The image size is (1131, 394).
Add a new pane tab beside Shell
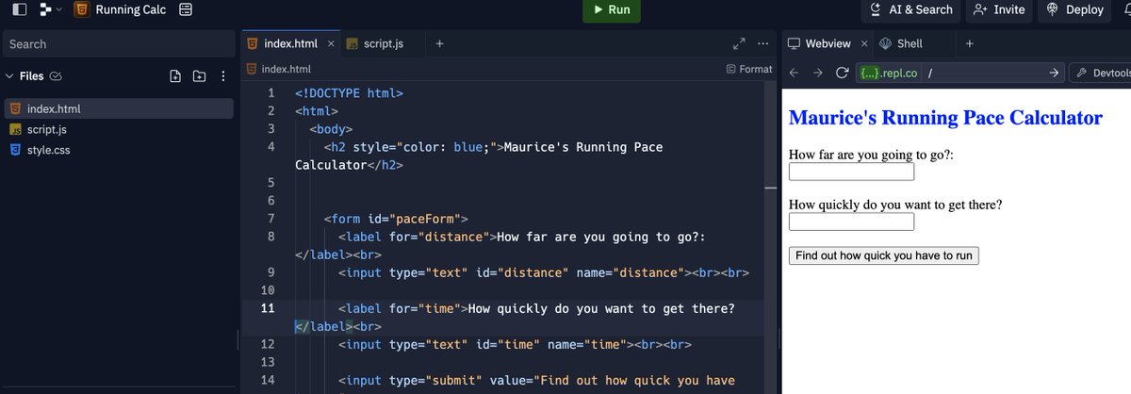[970, 43]
